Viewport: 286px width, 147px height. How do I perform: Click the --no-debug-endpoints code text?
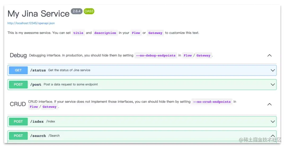coord(156,55)
